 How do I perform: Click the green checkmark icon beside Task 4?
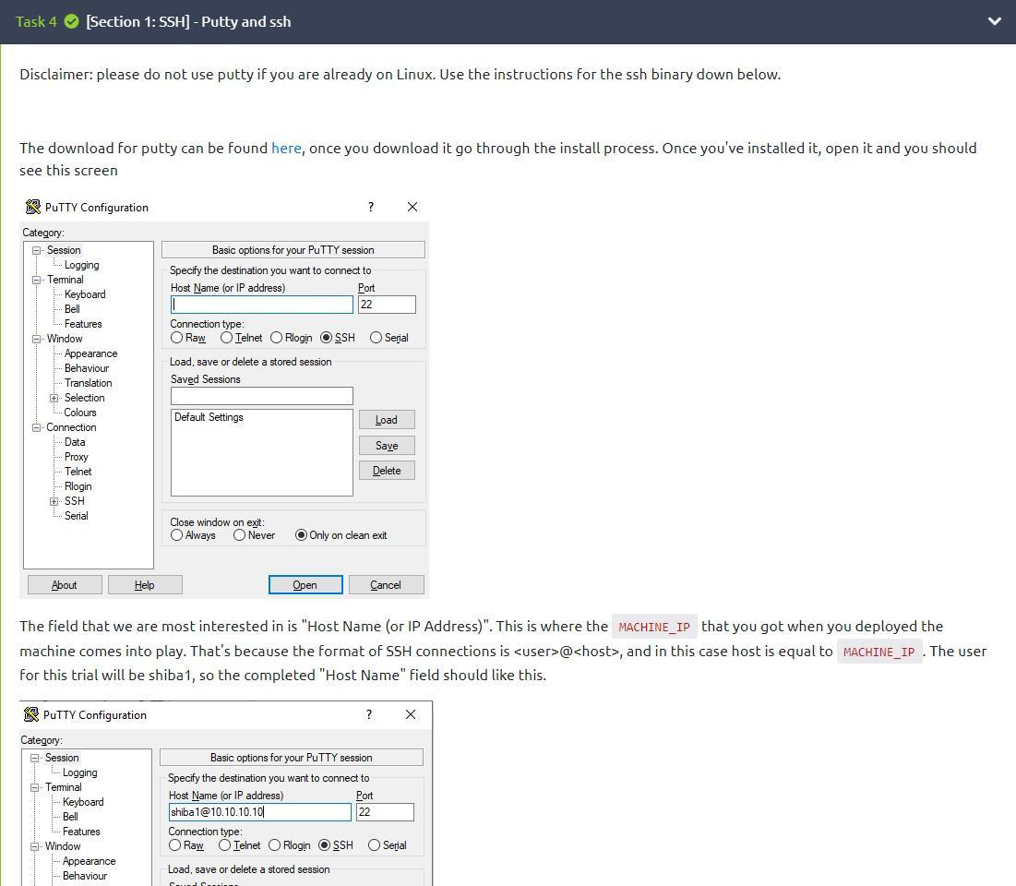tap(71, 21)
